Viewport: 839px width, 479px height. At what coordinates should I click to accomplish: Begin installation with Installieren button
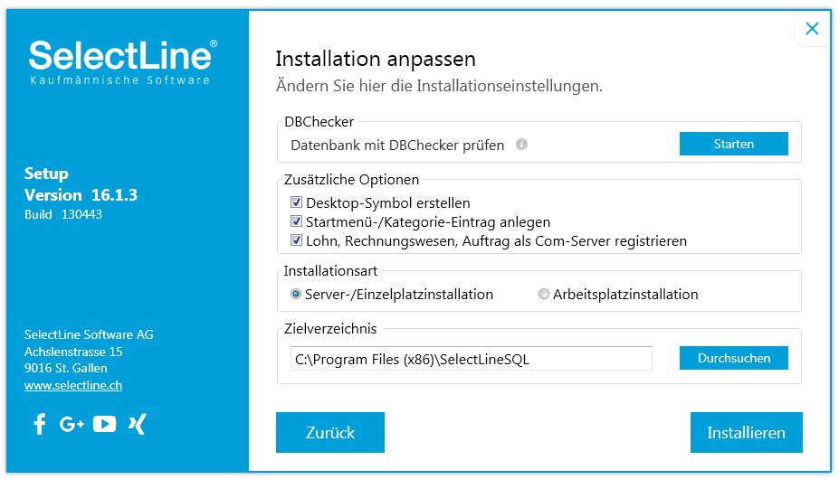tap(746, 432)
